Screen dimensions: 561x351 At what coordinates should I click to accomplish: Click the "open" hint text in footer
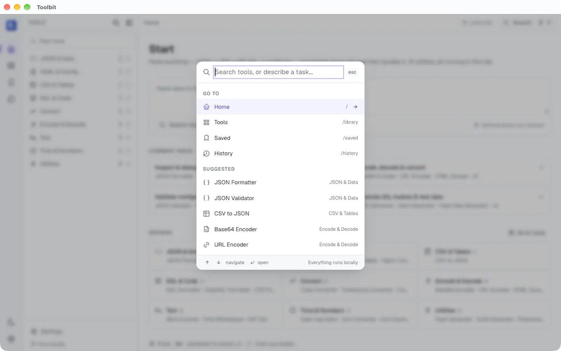click(263, 263)
